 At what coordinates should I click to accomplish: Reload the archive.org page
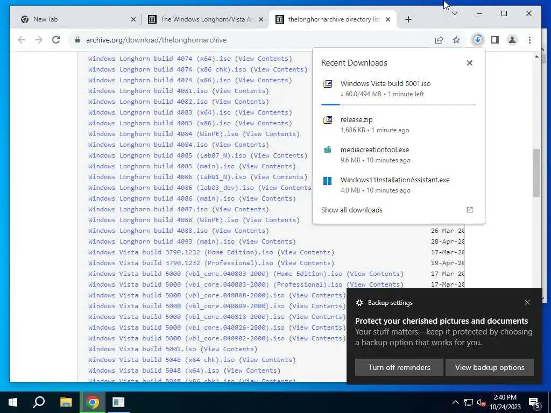point(56,40)
